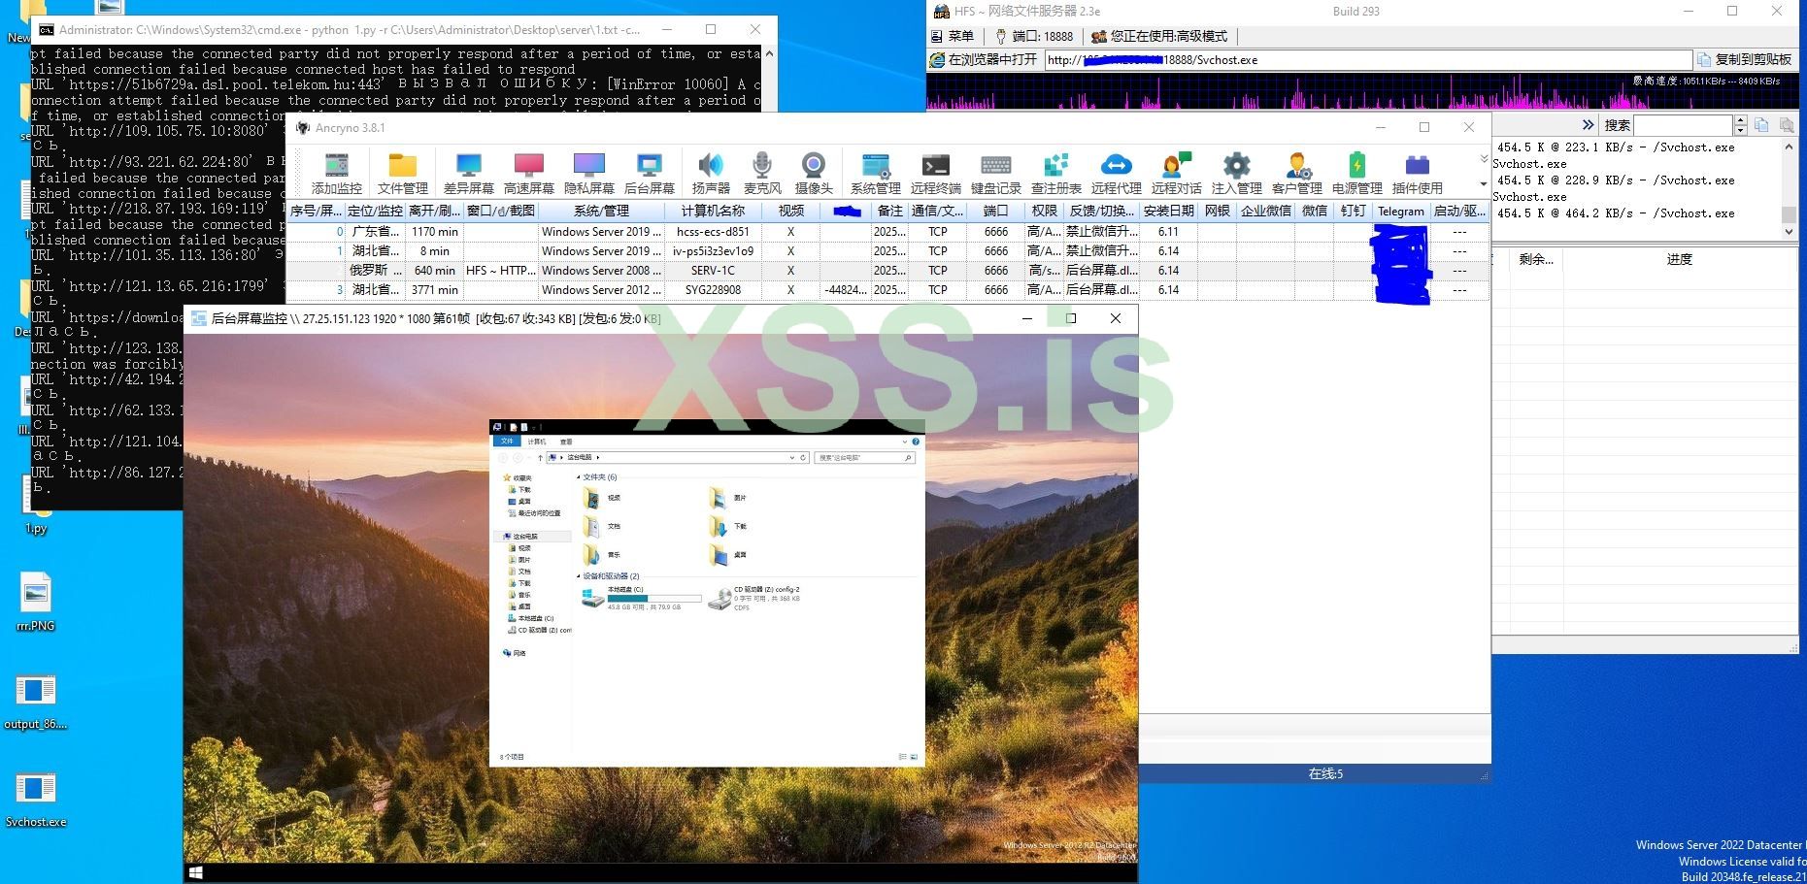Click the help icon in remote Explorer

point(916,442)
